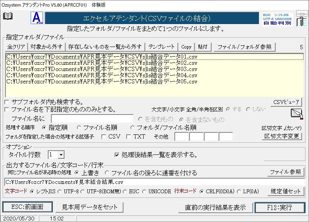This screenshot has height=222, width=309.
Task: Click 規定値セット button
Action: [x=286, y=191]
